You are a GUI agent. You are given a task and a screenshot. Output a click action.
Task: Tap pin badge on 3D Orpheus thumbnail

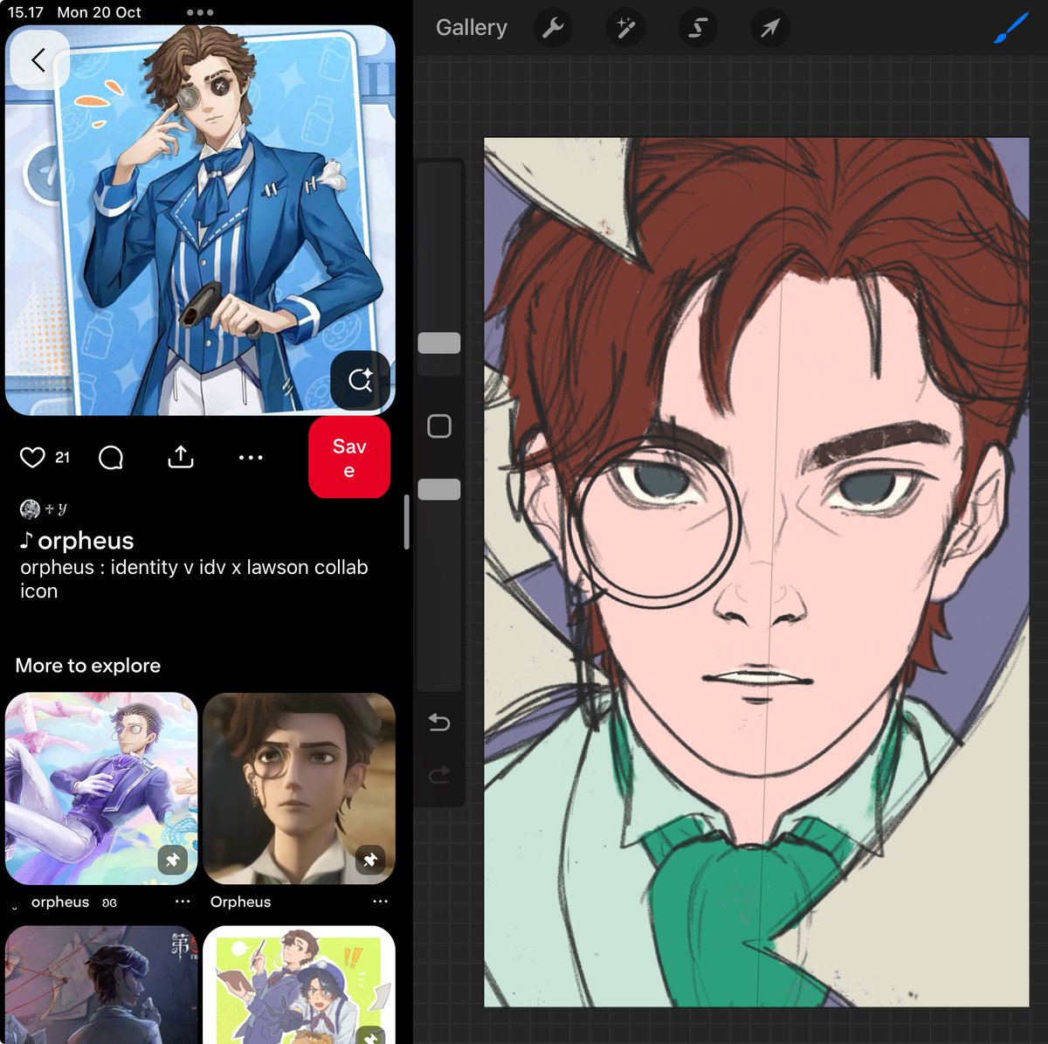click(x=370, y=860)
